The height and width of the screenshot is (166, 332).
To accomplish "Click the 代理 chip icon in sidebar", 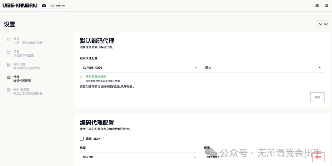I will click(9, 77).
